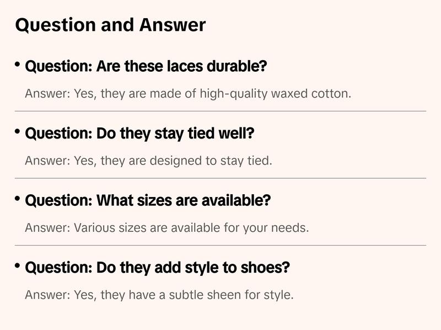Click the bullet beside the stay tied question
Viewport: 441px width, 330px height.
tap(18, 132)
